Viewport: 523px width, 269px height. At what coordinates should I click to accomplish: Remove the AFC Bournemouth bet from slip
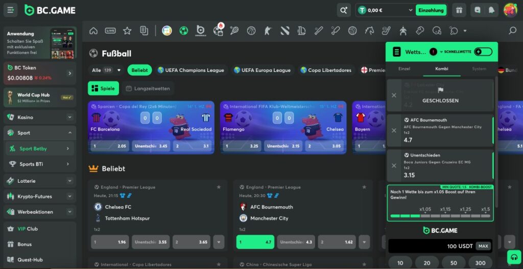click(394, 130)
